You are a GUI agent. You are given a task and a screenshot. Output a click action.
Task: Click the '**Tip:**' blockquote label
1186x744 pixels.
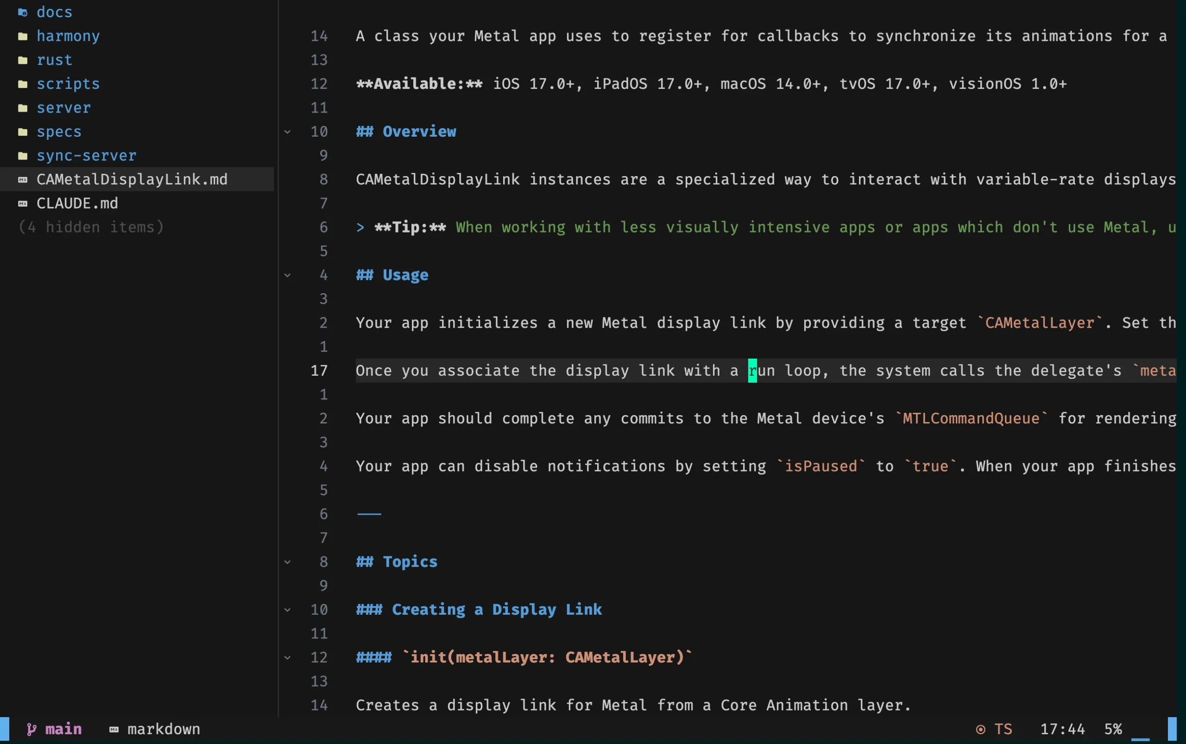pyautogui.click(x=410, y=227)
